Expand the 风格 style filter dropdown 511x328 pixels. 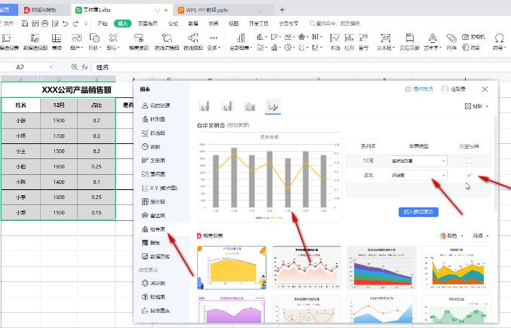click(481, 235)
